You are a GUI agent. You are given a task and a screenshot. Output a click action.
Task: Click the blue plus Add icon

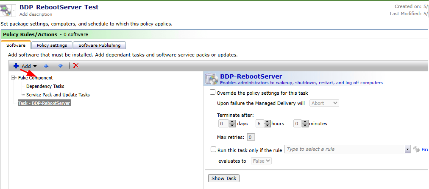click(x=16, y=66)
